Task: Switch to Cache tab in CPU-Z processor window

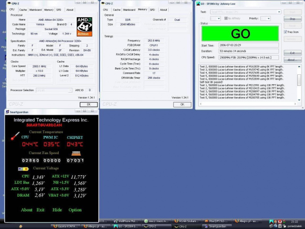Action: [x=23, y=10]
